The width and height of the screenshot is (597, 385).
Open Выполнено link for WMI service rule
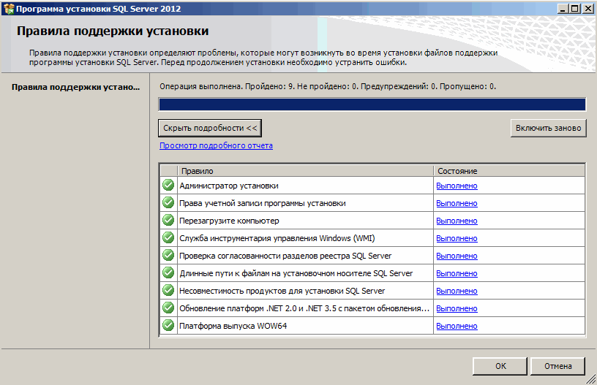(x=457, y=238)
